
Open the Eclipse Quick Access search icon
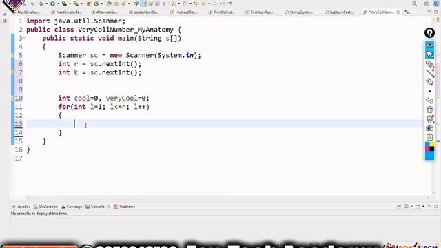click(x=415, y=3)
